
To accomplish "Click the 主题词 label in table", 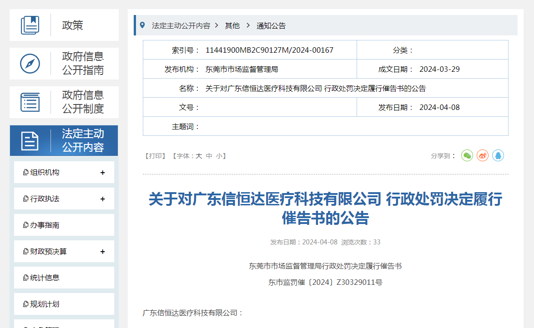I will pyautogui.click(x=185, y=127).
